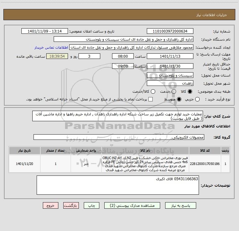
Task: Click the deadline time field 08:00
Action: click(x=123, y=56)
